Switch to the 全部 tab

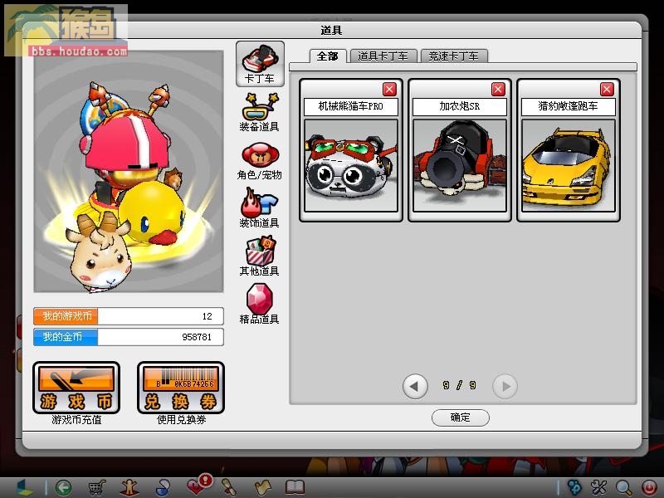(x=328, y=56)
